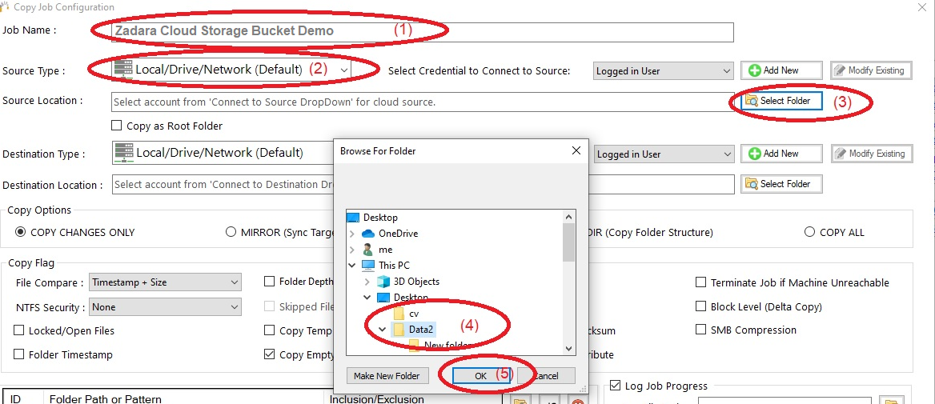The height and width of the screenshot is (404, 935).
Task: Click Select Folder icon for Destination Location
Action: pos(752,184)
